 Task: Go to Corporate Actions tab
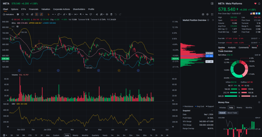click(x=62, y=9)
